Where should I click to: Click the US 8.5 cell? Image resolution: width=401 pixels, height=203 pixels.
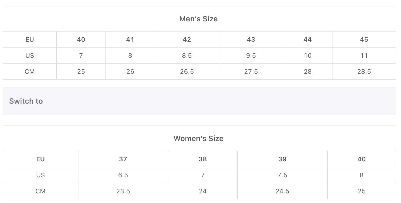point(187,56)
